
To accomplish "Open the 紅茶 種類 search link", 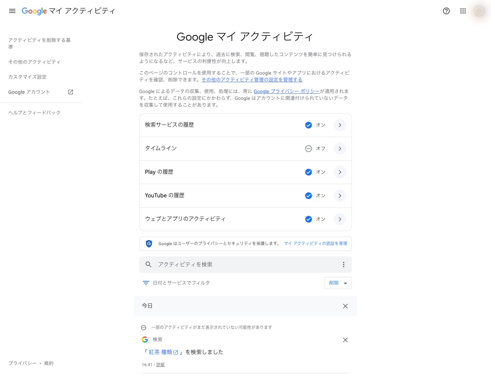I will (161, 352).
